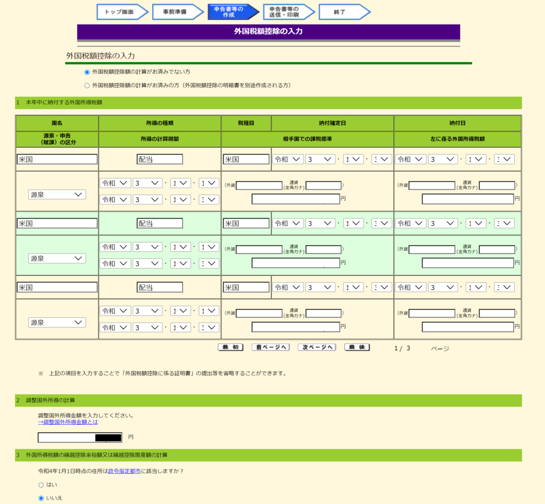Image resolution: width=545 pixels, height=504 pixels.
Task: Open the 政令指定都市 link
Action: [125, 471]
